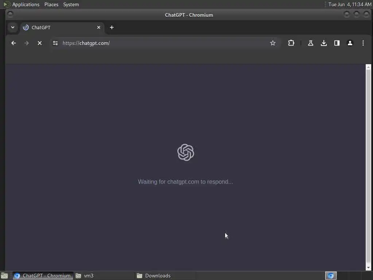Click the show desktop icon in taskbar
This screenshot has width=373, height=280.
[x=4, y=276]
